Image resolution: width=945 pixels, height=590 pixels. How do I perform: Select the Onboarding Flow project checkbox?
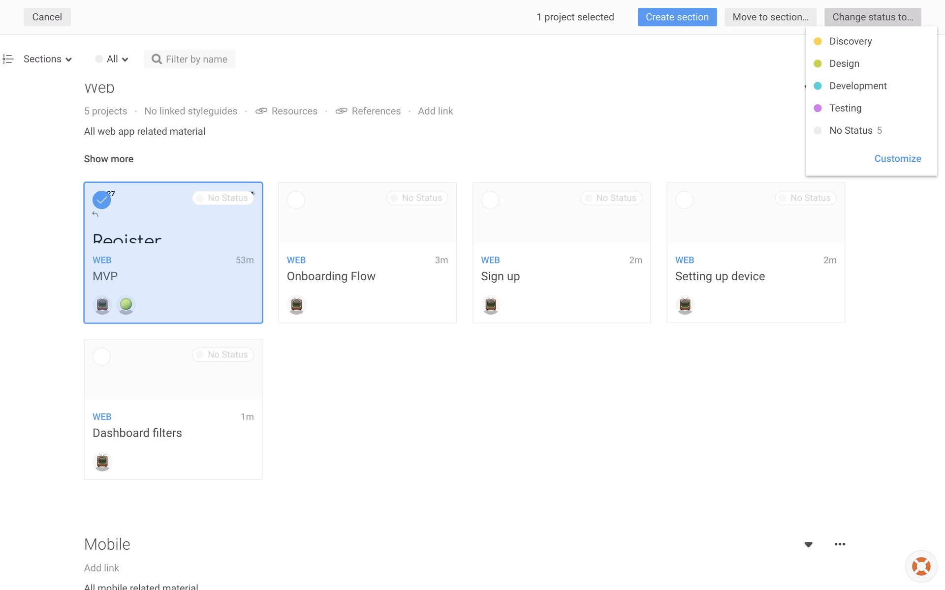[x=296, y=200]
